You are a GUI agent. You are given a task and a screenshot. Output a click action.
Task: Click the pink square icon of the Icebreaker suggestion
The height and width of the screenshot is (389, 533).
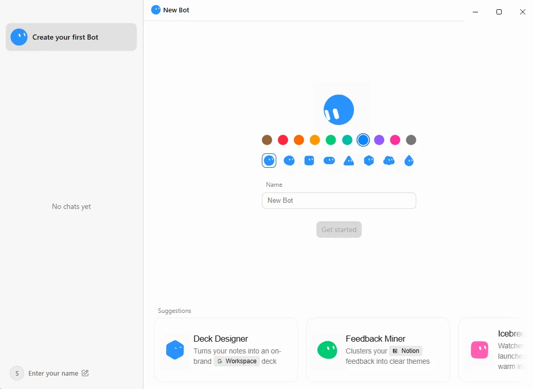coord(479,350)
